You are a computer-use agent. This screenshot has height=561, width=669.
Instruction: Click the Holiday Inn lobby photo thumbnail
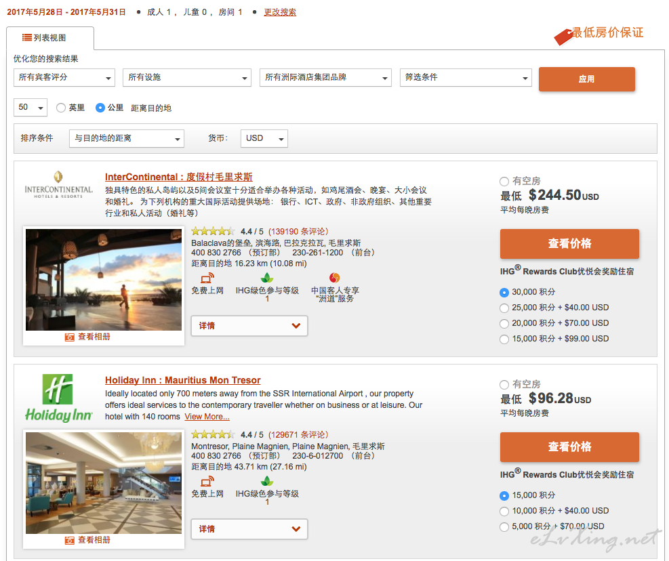pyautogui.click(x=104, y=483)
